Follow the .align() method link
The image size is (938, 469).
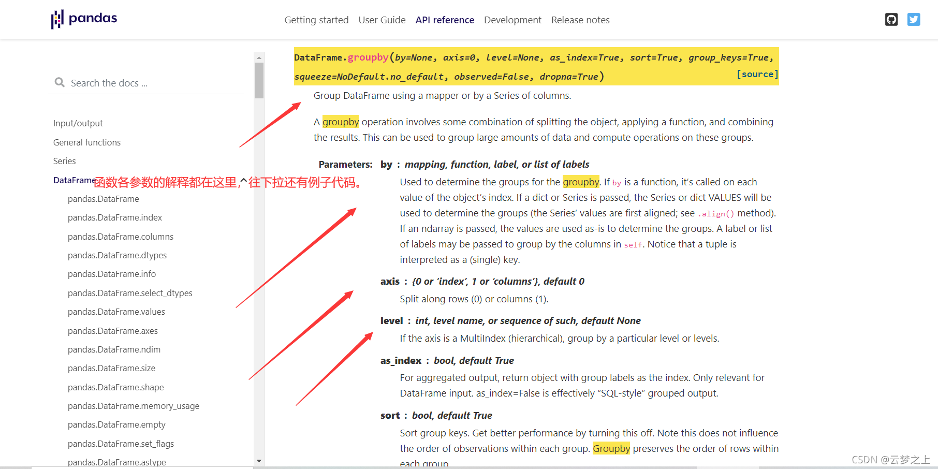point(716,214)
